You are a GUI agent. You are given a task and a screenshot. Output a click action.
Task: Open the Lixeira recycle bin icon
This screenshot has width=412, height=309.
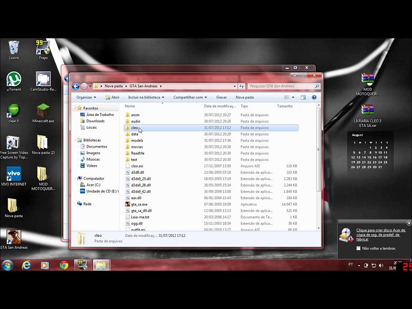point(14,50)
